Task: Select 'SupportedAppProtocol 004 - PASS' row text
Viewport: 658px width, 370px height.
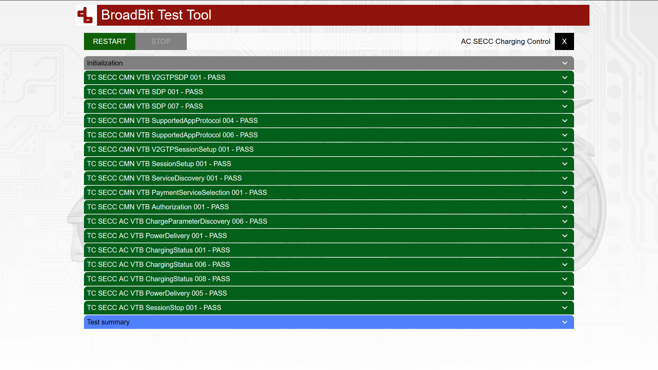Action: point(172,121)
